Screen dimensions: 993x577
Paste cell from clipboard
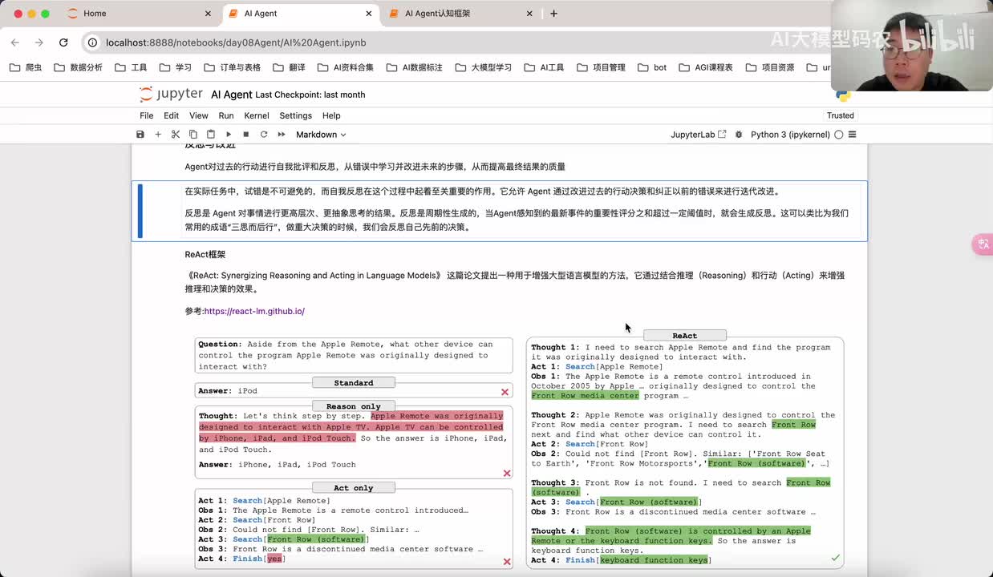(211, 135)
